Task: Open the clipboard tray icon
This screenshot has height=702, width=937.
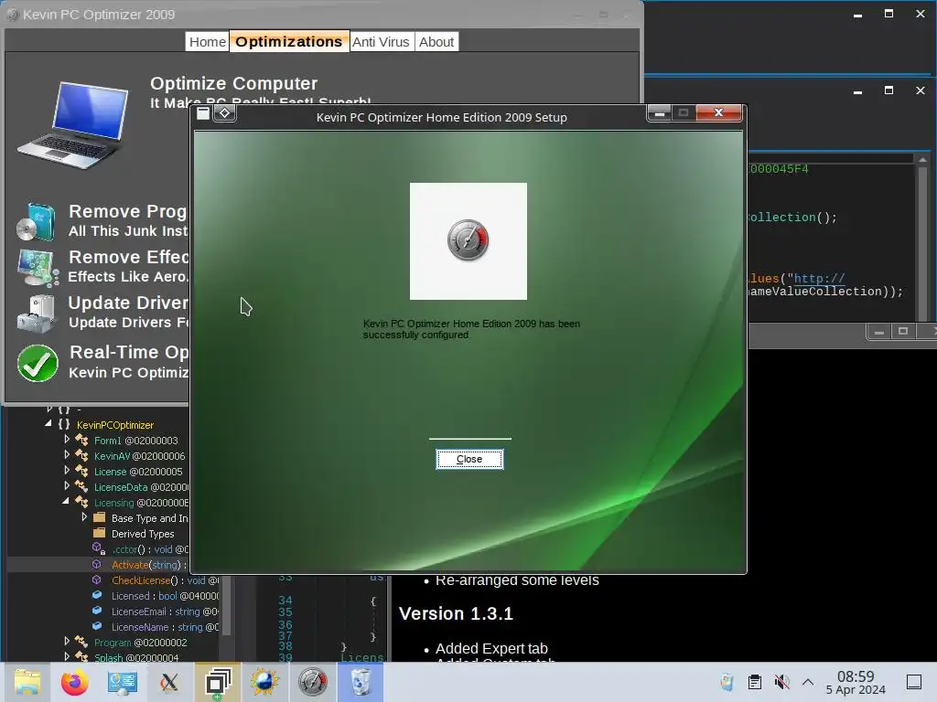Action: (755, 682)
